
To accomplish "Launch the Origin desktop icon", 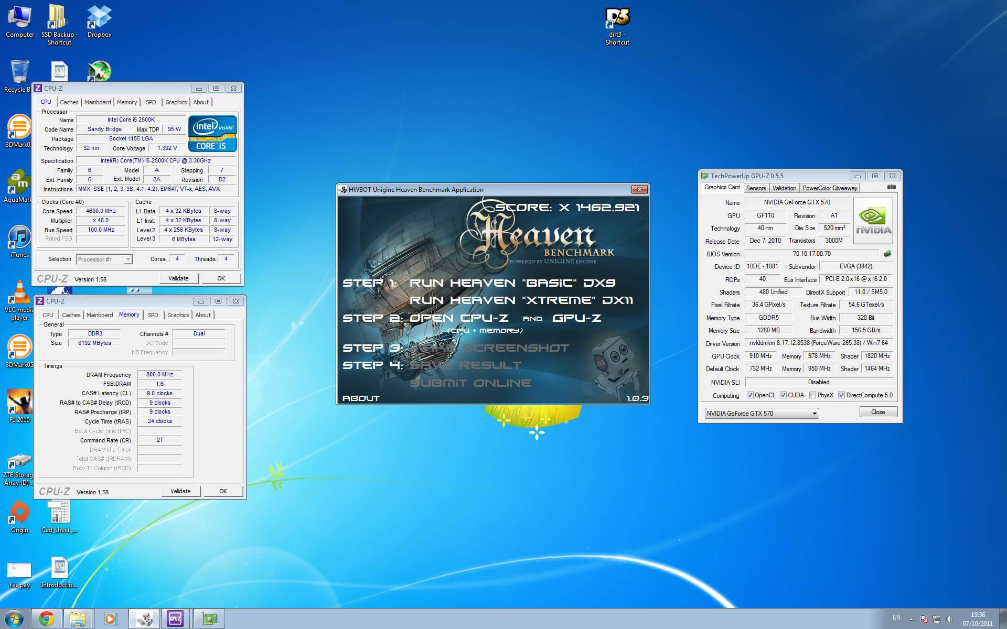I will 19,516.
